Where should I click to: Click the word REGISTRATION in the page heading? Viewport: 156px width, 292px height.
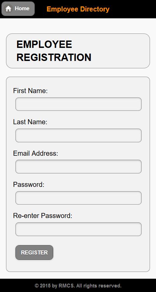tap(54, 57)
